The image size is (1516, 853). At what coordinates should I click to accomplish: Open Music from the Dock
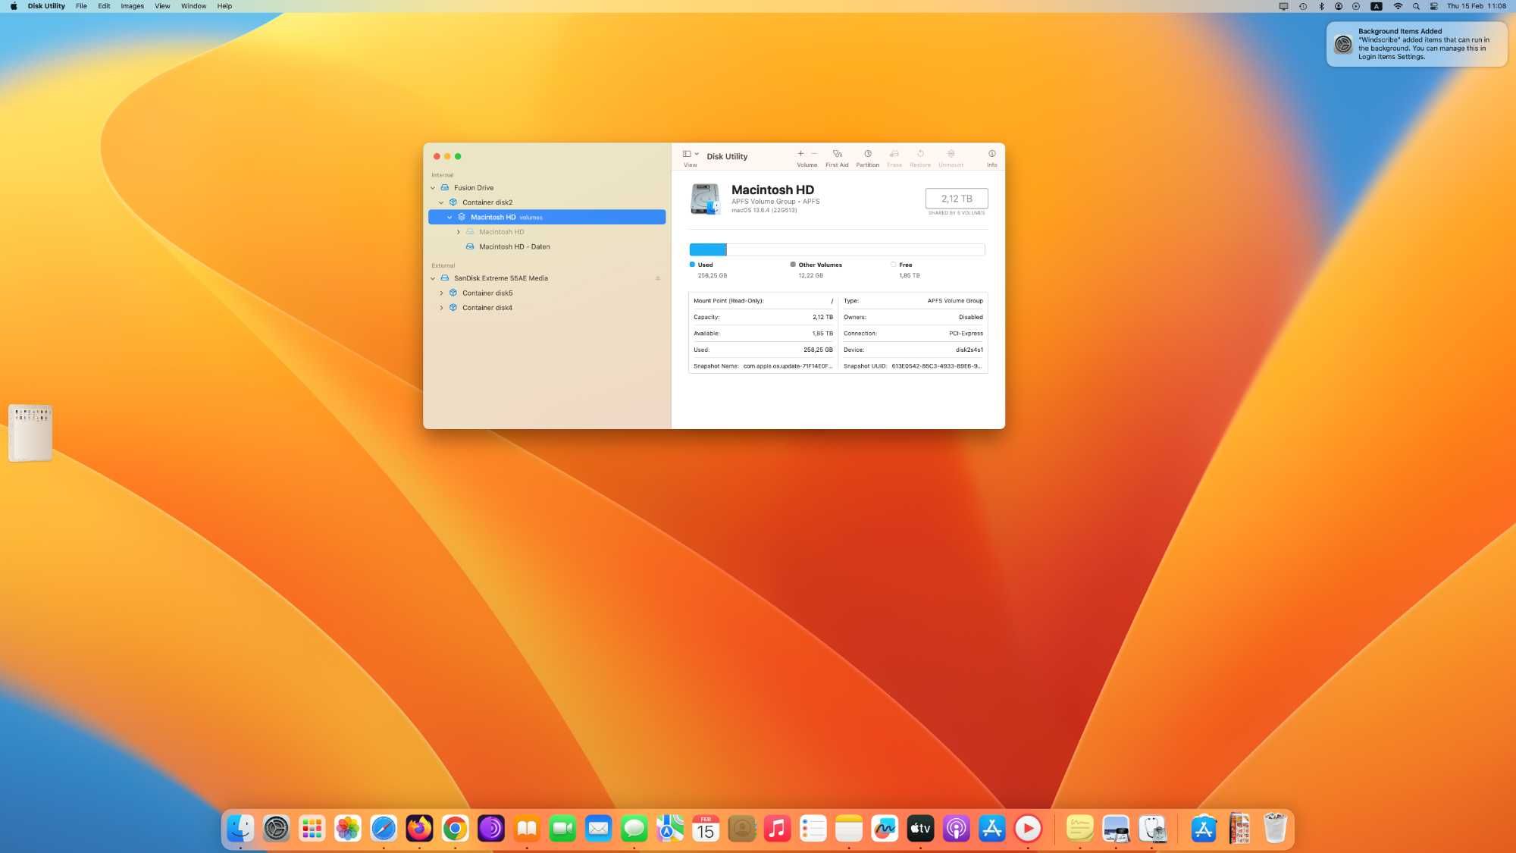click(777, 829)
